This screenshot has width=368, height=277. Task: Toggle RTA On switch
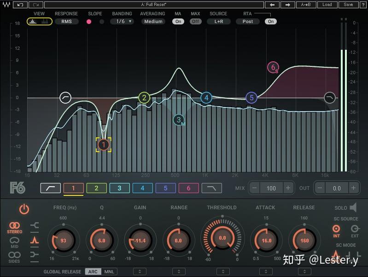[271, 22]
